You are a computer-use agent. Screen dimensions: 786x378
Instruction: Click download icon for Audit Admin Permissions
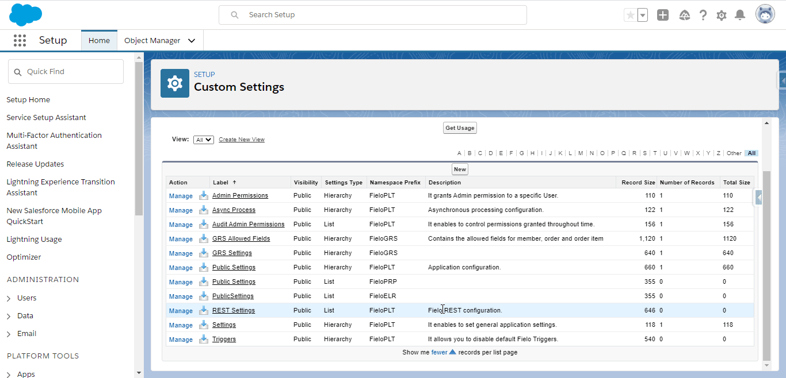click(203, 224)
